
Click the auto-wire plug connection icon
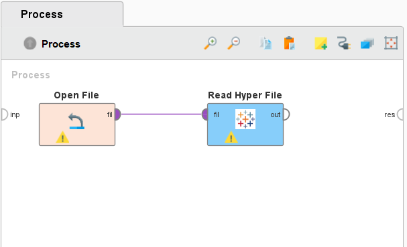(344, 43)
